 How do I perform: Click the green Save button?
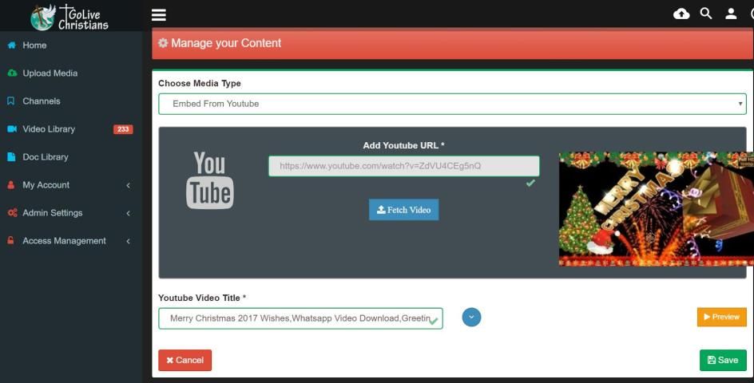[x=722, y=360]
